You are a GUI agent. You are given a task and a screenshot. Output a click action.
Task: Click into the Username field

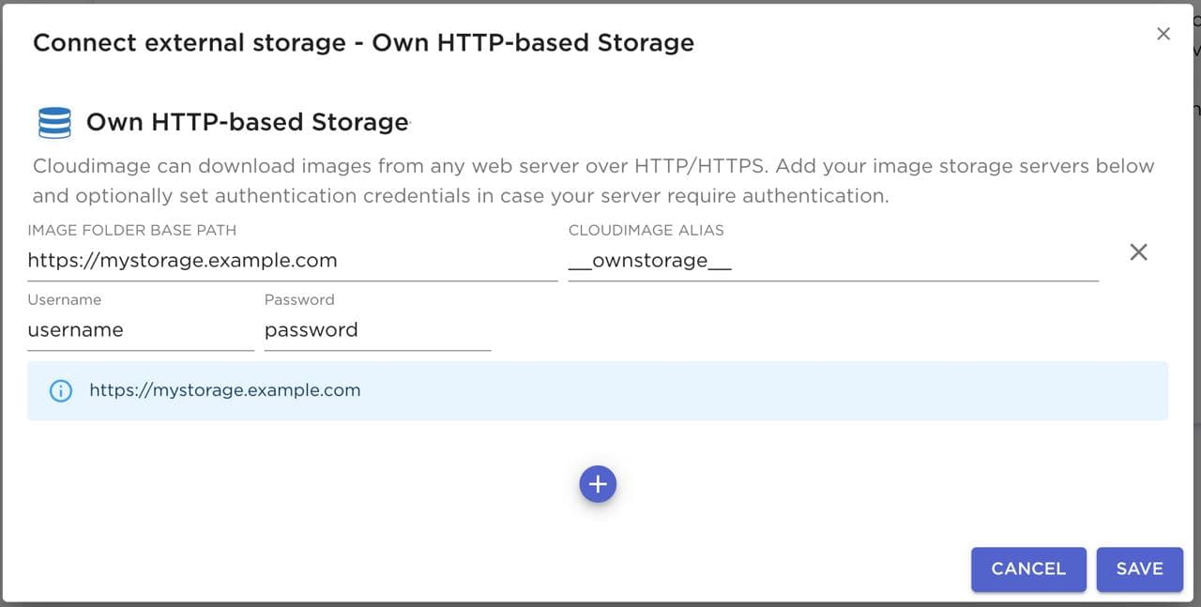pos(140,330)
